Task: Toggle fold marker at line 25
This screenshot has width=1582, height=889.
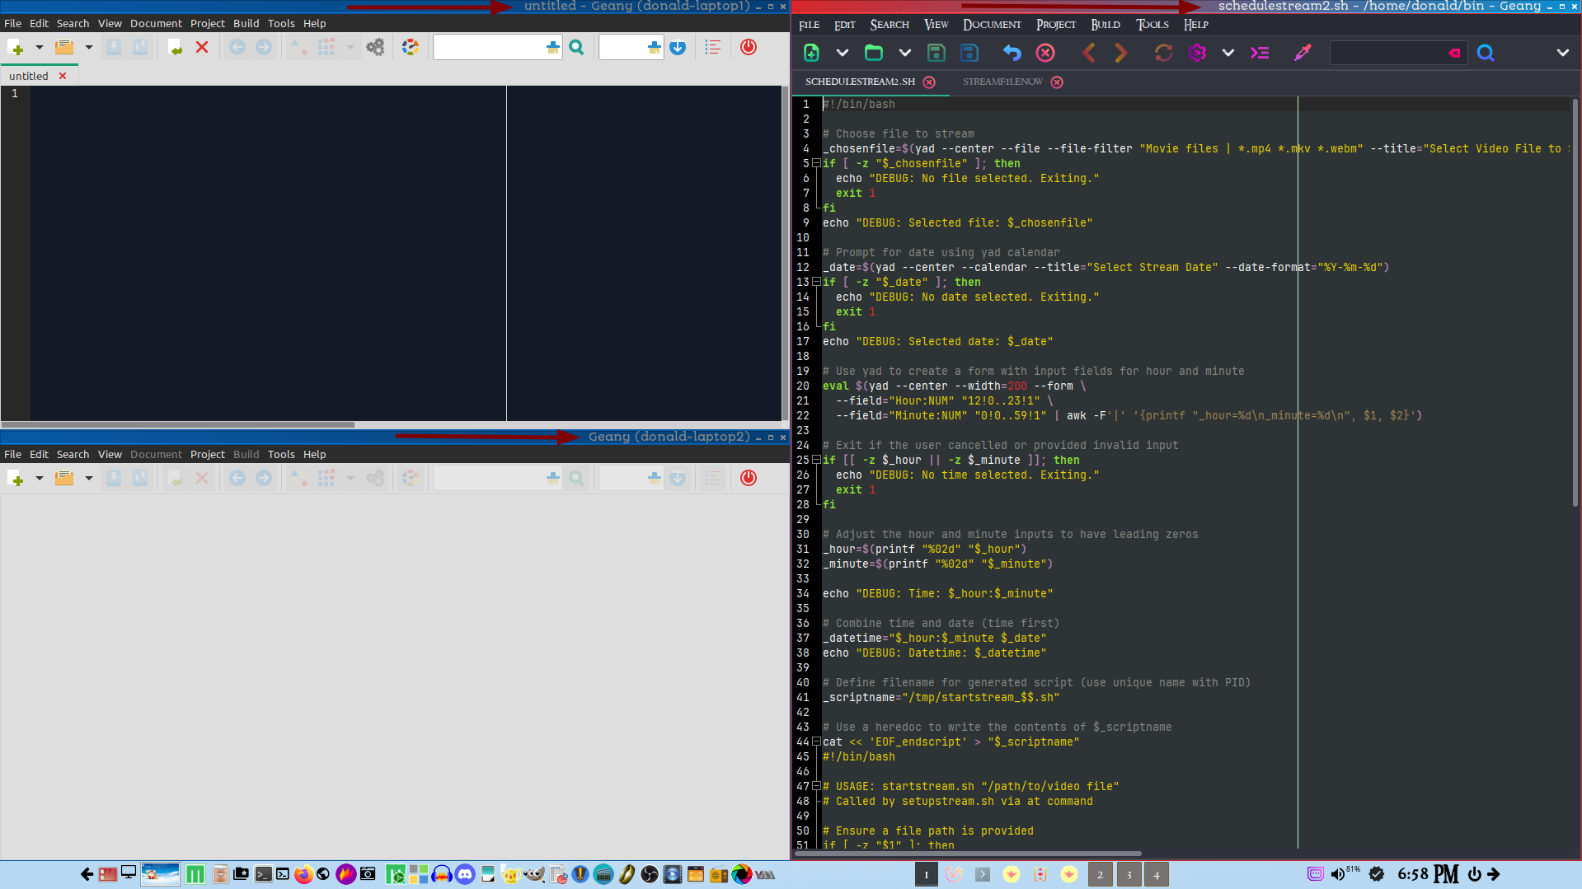Action: click(816, 461)
